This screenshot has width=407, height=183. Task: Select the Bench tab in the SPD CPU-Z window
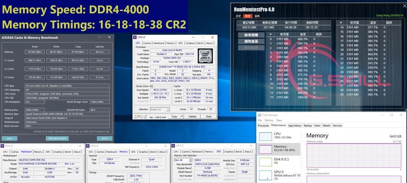pos(239,151)
